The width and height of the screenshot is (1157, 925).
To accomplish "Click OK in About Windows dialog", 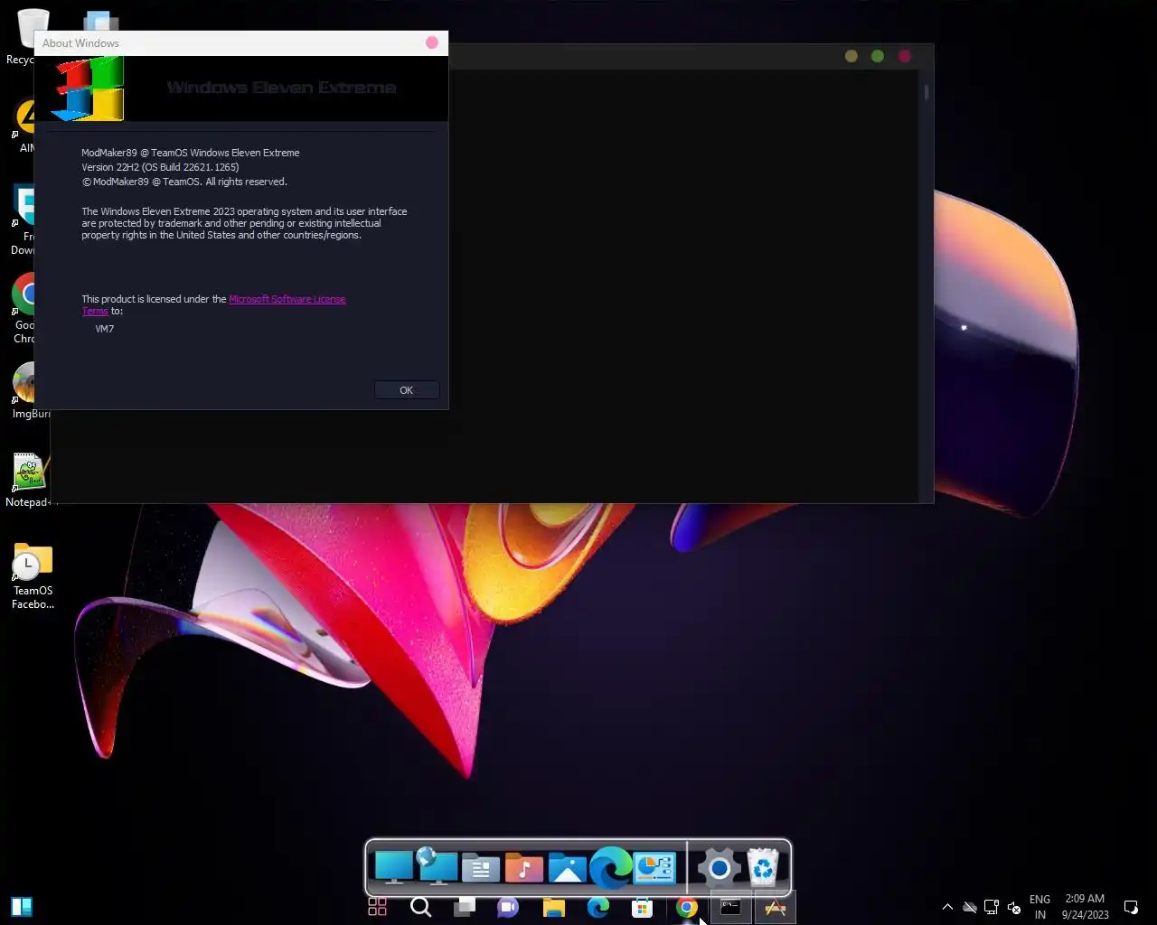I will pyautogui.click(x=407, y=390).
